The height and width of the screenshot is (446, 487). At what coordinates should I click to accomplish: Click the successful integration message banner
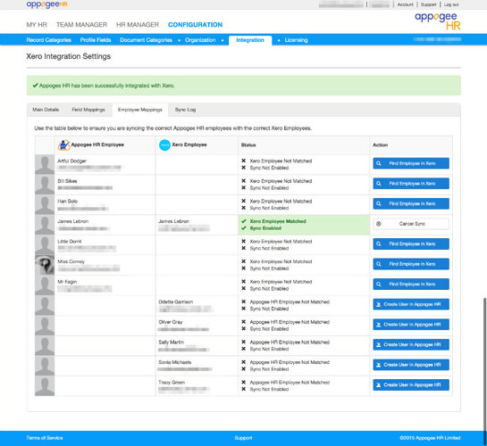243,86
